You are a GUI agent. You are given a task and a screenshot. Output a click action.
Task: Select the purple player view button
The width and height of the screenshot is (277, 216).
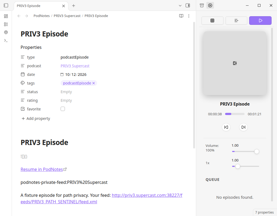coord(260,21)
